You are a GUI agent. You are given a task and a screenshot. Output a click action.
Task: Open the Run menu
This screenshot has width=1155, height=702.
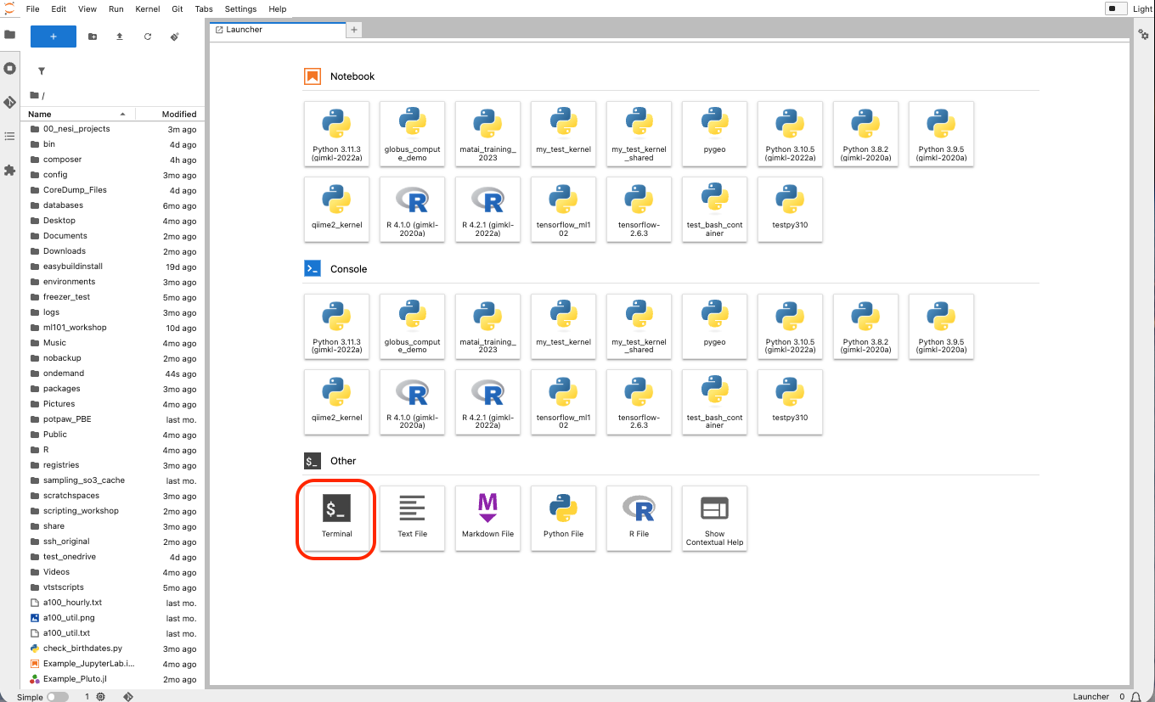pyautogui.click(x=116, y=8)
